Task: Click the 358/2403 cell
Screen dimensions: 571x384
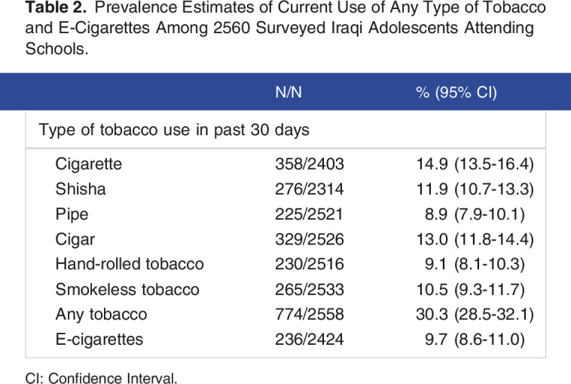Action: pyautogui.click(x=309, y=164)
